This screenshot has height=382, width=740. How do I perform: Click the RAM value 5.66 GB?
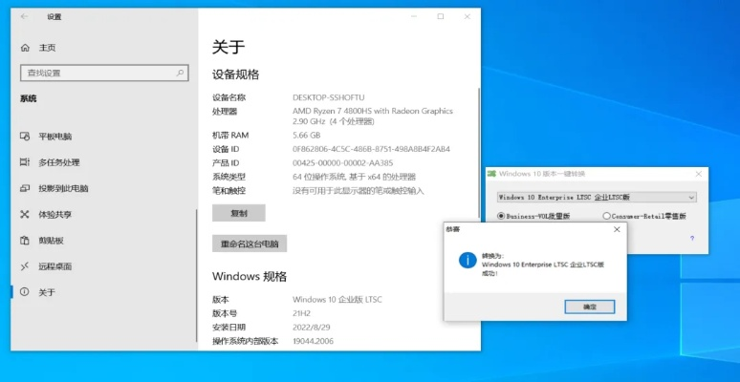click(x=306, y=136)
